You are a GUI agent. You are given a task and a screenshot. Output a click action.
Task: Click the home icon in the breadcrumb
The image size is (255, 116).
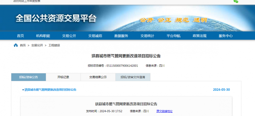16,45
